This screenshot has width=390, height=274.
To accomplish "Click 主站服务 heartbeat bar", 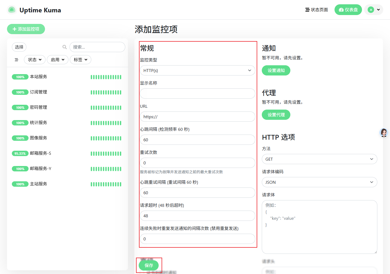I will coord(106,184).
